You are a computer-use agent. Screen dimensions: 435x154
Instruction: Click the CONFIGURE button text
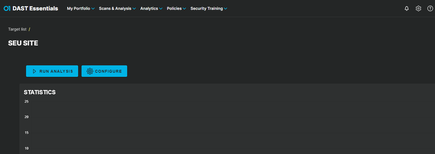coord(108,71)
